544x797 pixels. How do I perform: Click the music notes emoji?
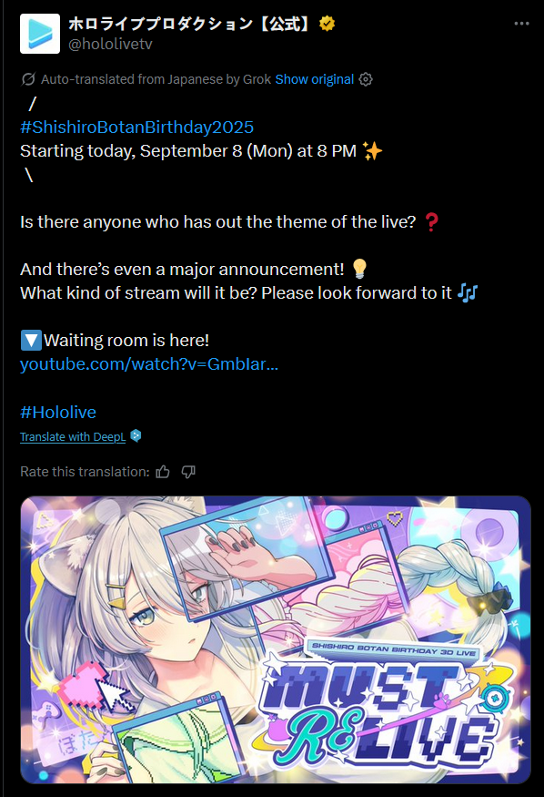468,292
